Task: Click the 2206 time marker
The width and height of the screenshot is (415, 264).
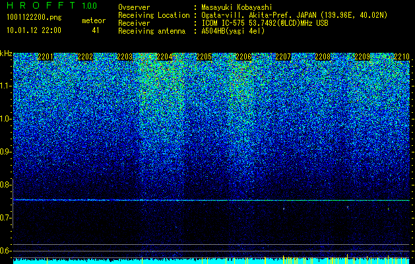Action: click(243, 57)
